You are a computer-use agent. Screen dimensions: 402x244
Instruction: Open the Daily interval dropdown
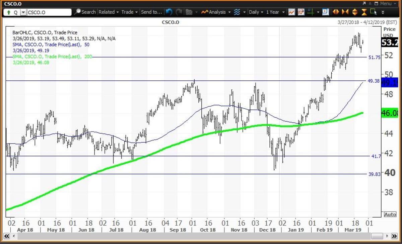256,12
